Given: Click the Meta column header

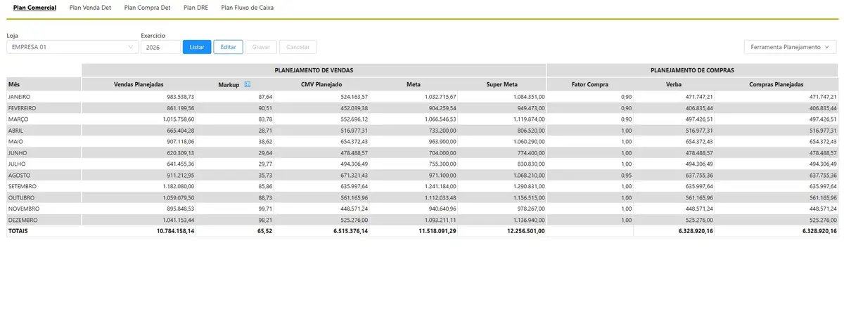Looking at the screenshot, I should point(414,84).
